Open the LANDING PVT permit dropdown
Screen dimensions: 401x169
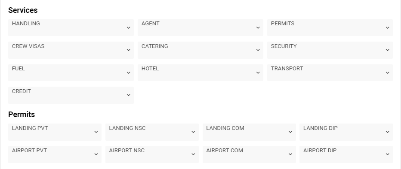(x=55, y=132)
